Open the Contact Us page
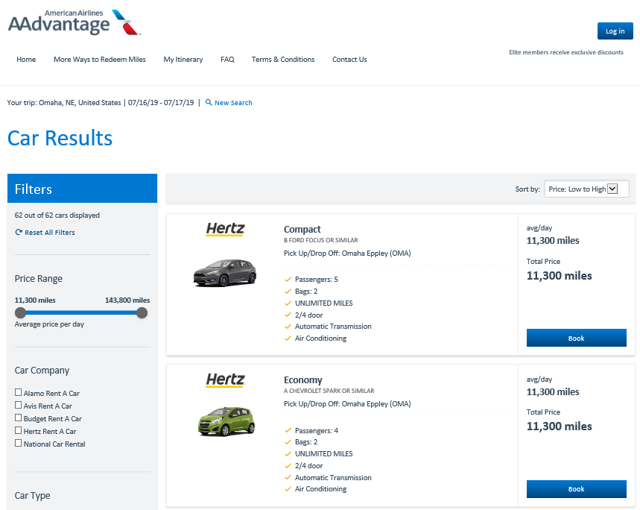The image size is (640, 510). (x=349, y=60)
